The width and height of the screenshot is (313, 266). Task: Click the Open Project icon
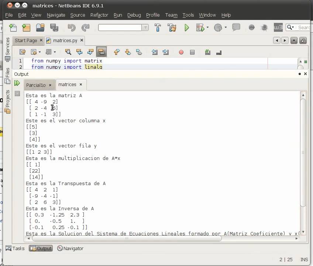40,28
